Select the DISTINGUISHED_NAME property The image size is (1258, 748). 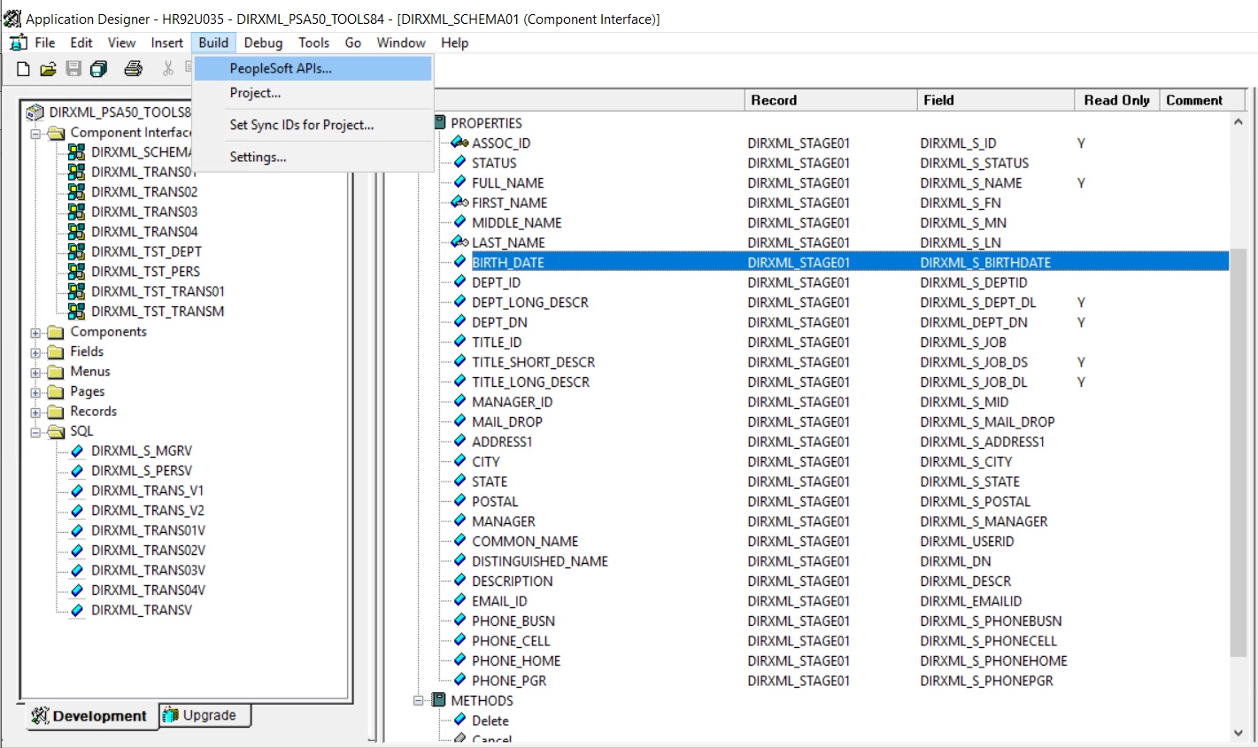[540, 561]
